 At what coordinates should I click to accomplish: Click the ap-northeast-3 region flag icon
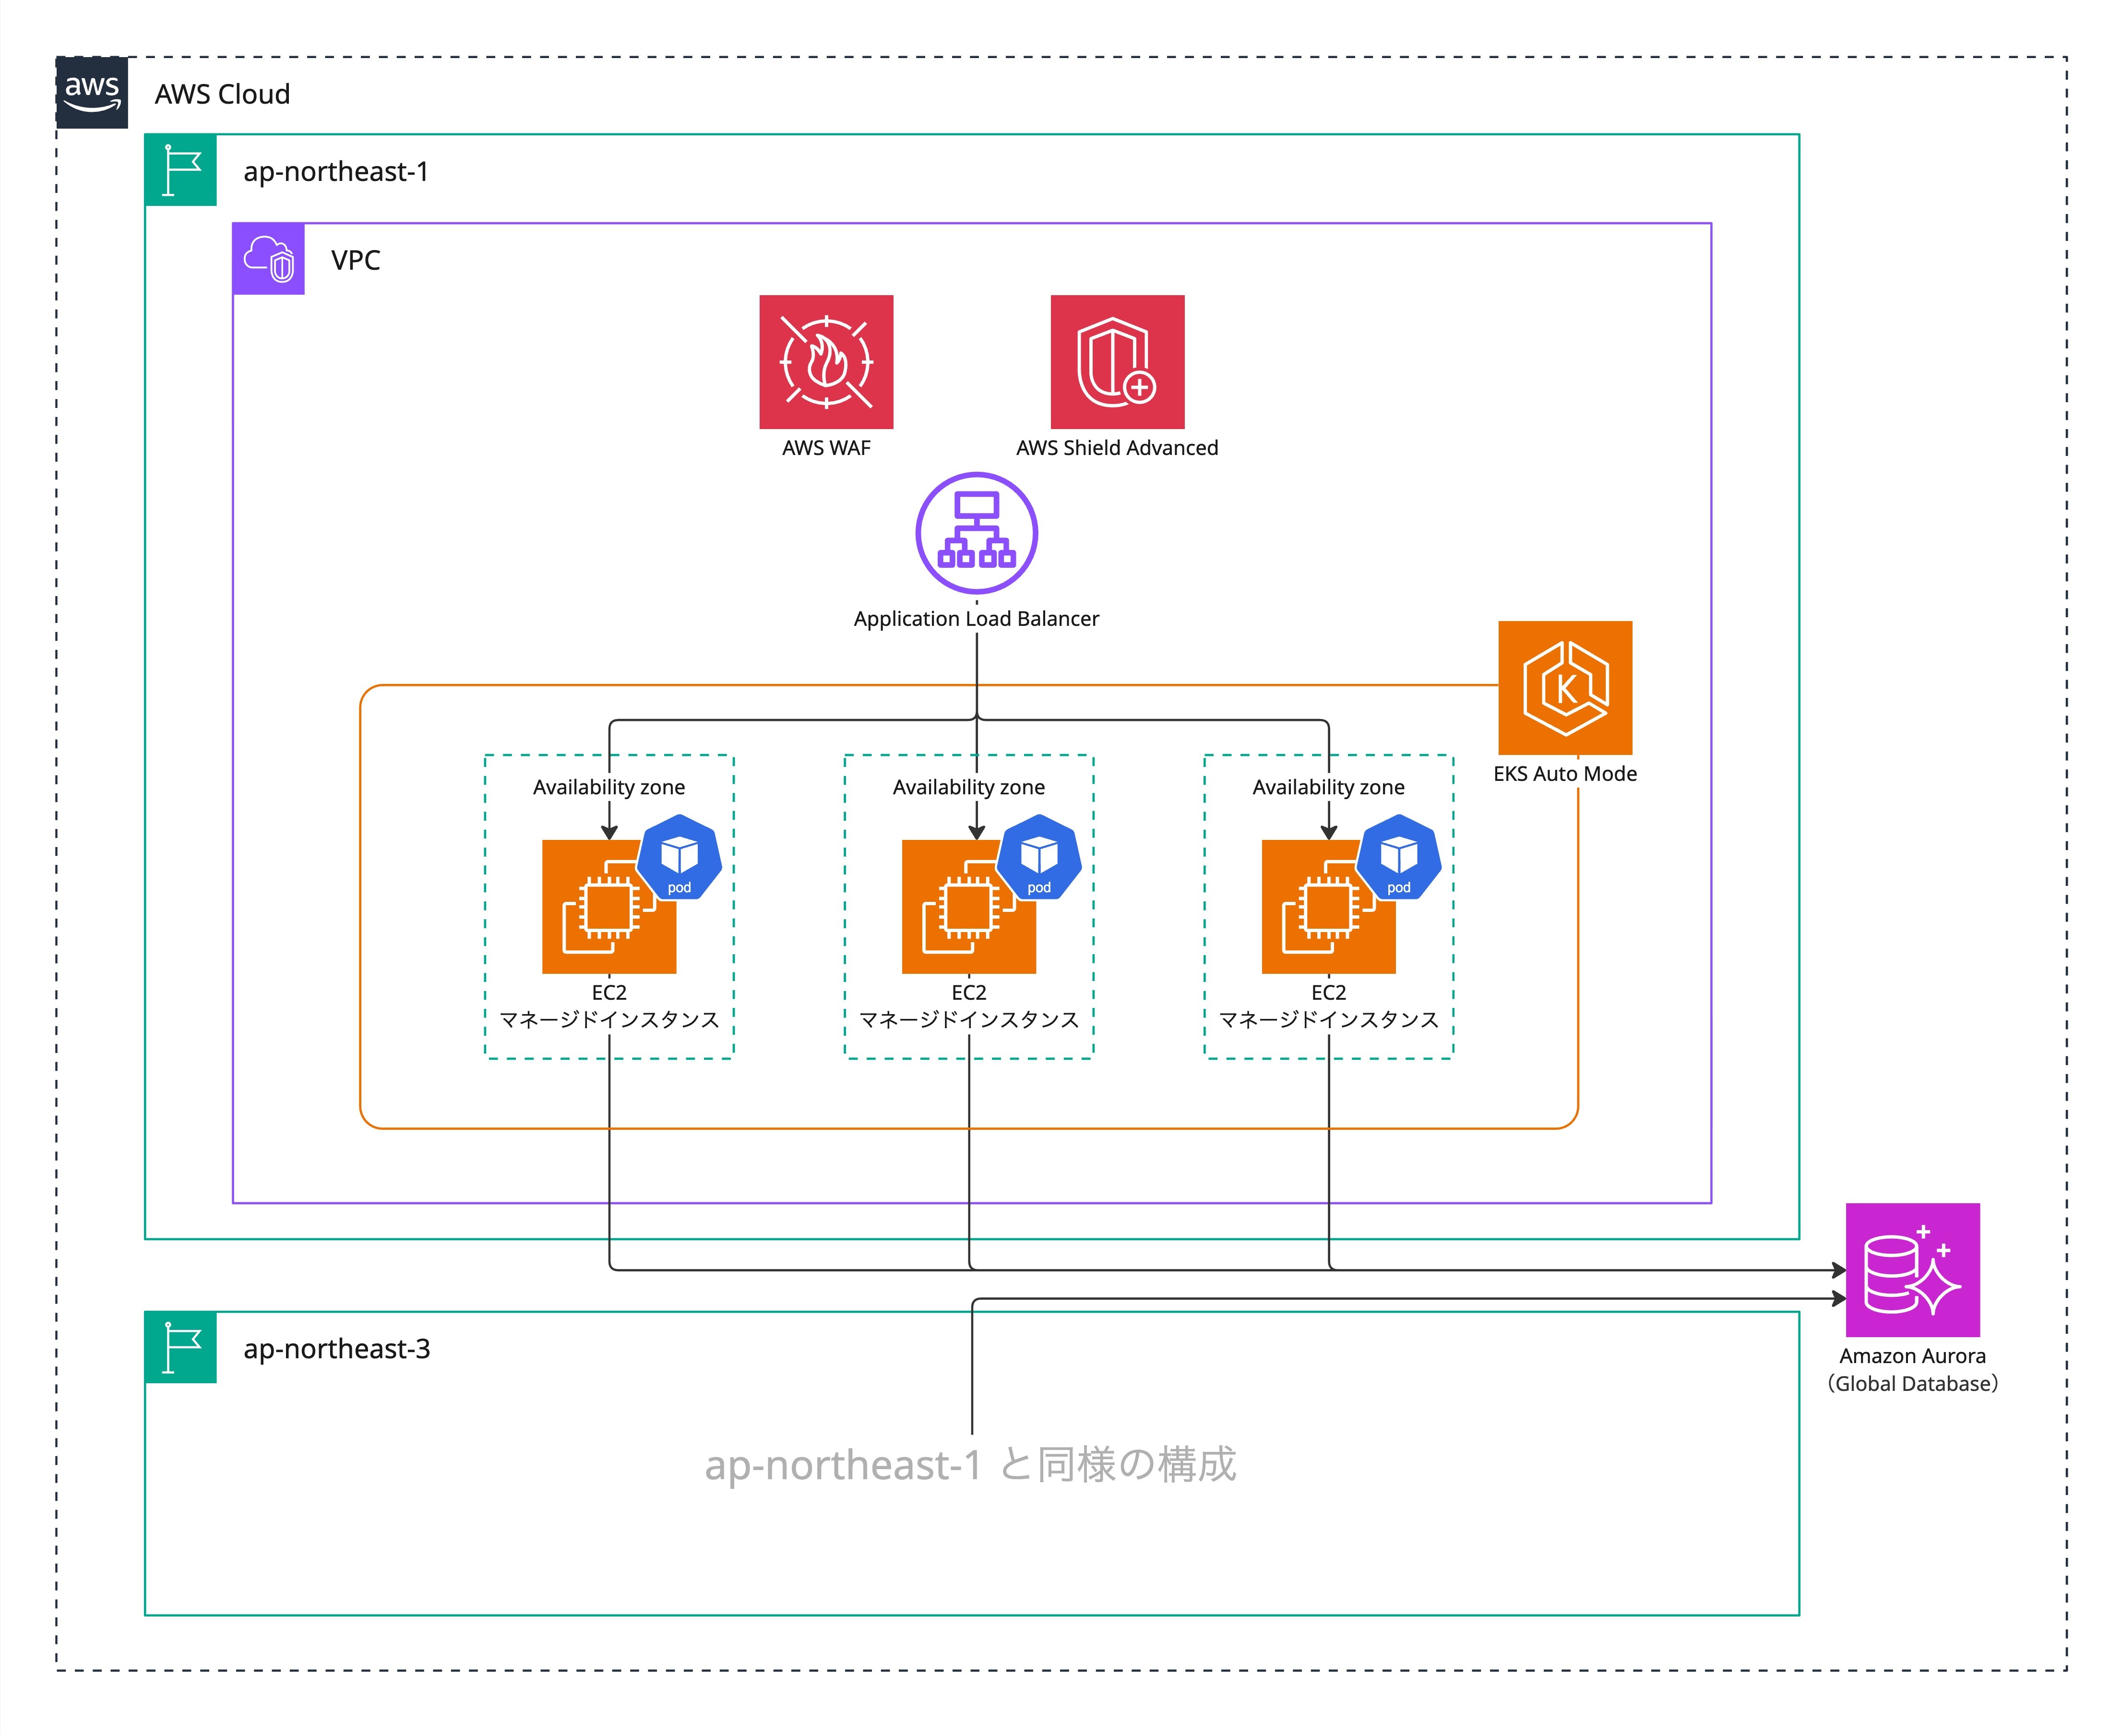[181, 1347]
